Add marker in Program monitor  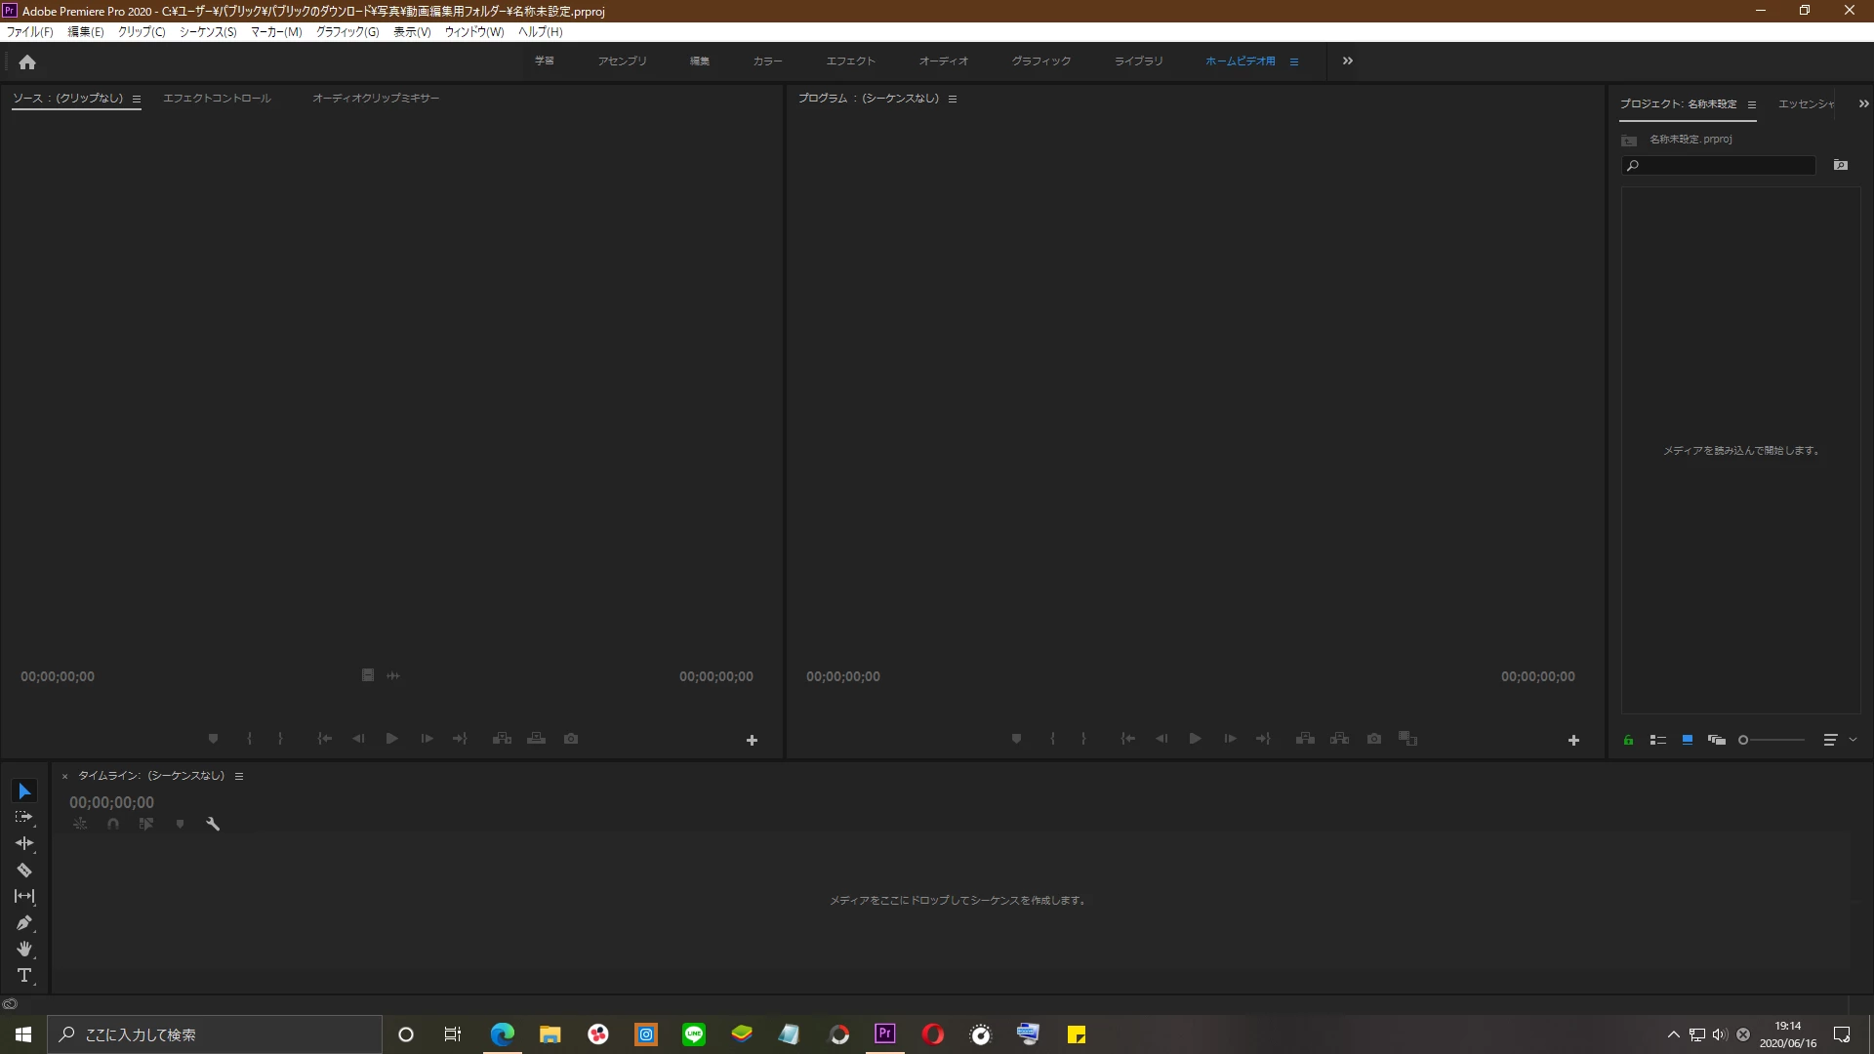click(1016, 739)
